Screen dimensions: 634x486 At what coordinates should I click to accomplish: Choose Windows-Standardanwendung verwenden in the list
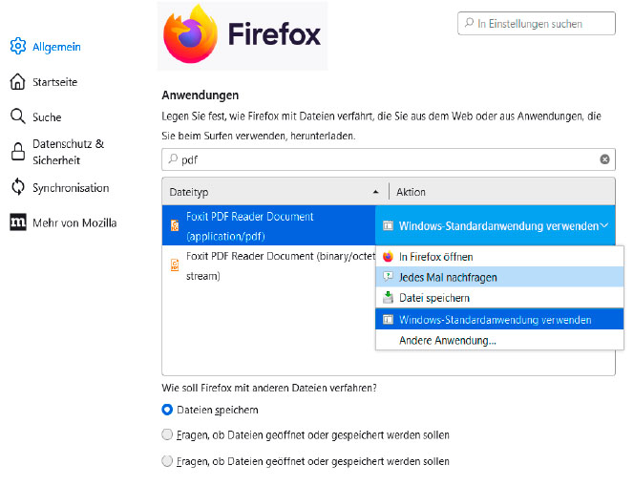499,320
